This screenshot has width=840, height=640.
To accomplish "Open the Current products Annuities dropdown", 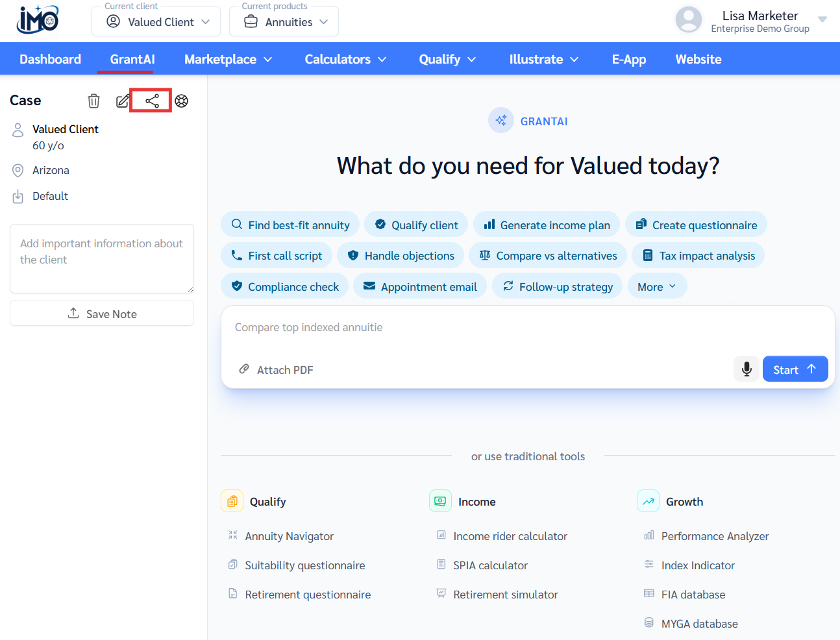I will (284, 21).
